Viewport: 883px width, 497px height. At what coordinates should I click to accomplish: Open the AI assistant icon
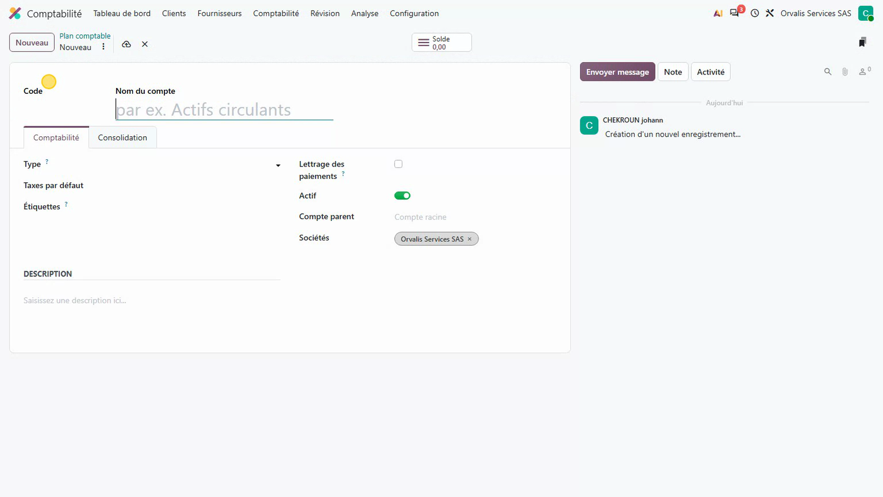click(x=718, y=13)
